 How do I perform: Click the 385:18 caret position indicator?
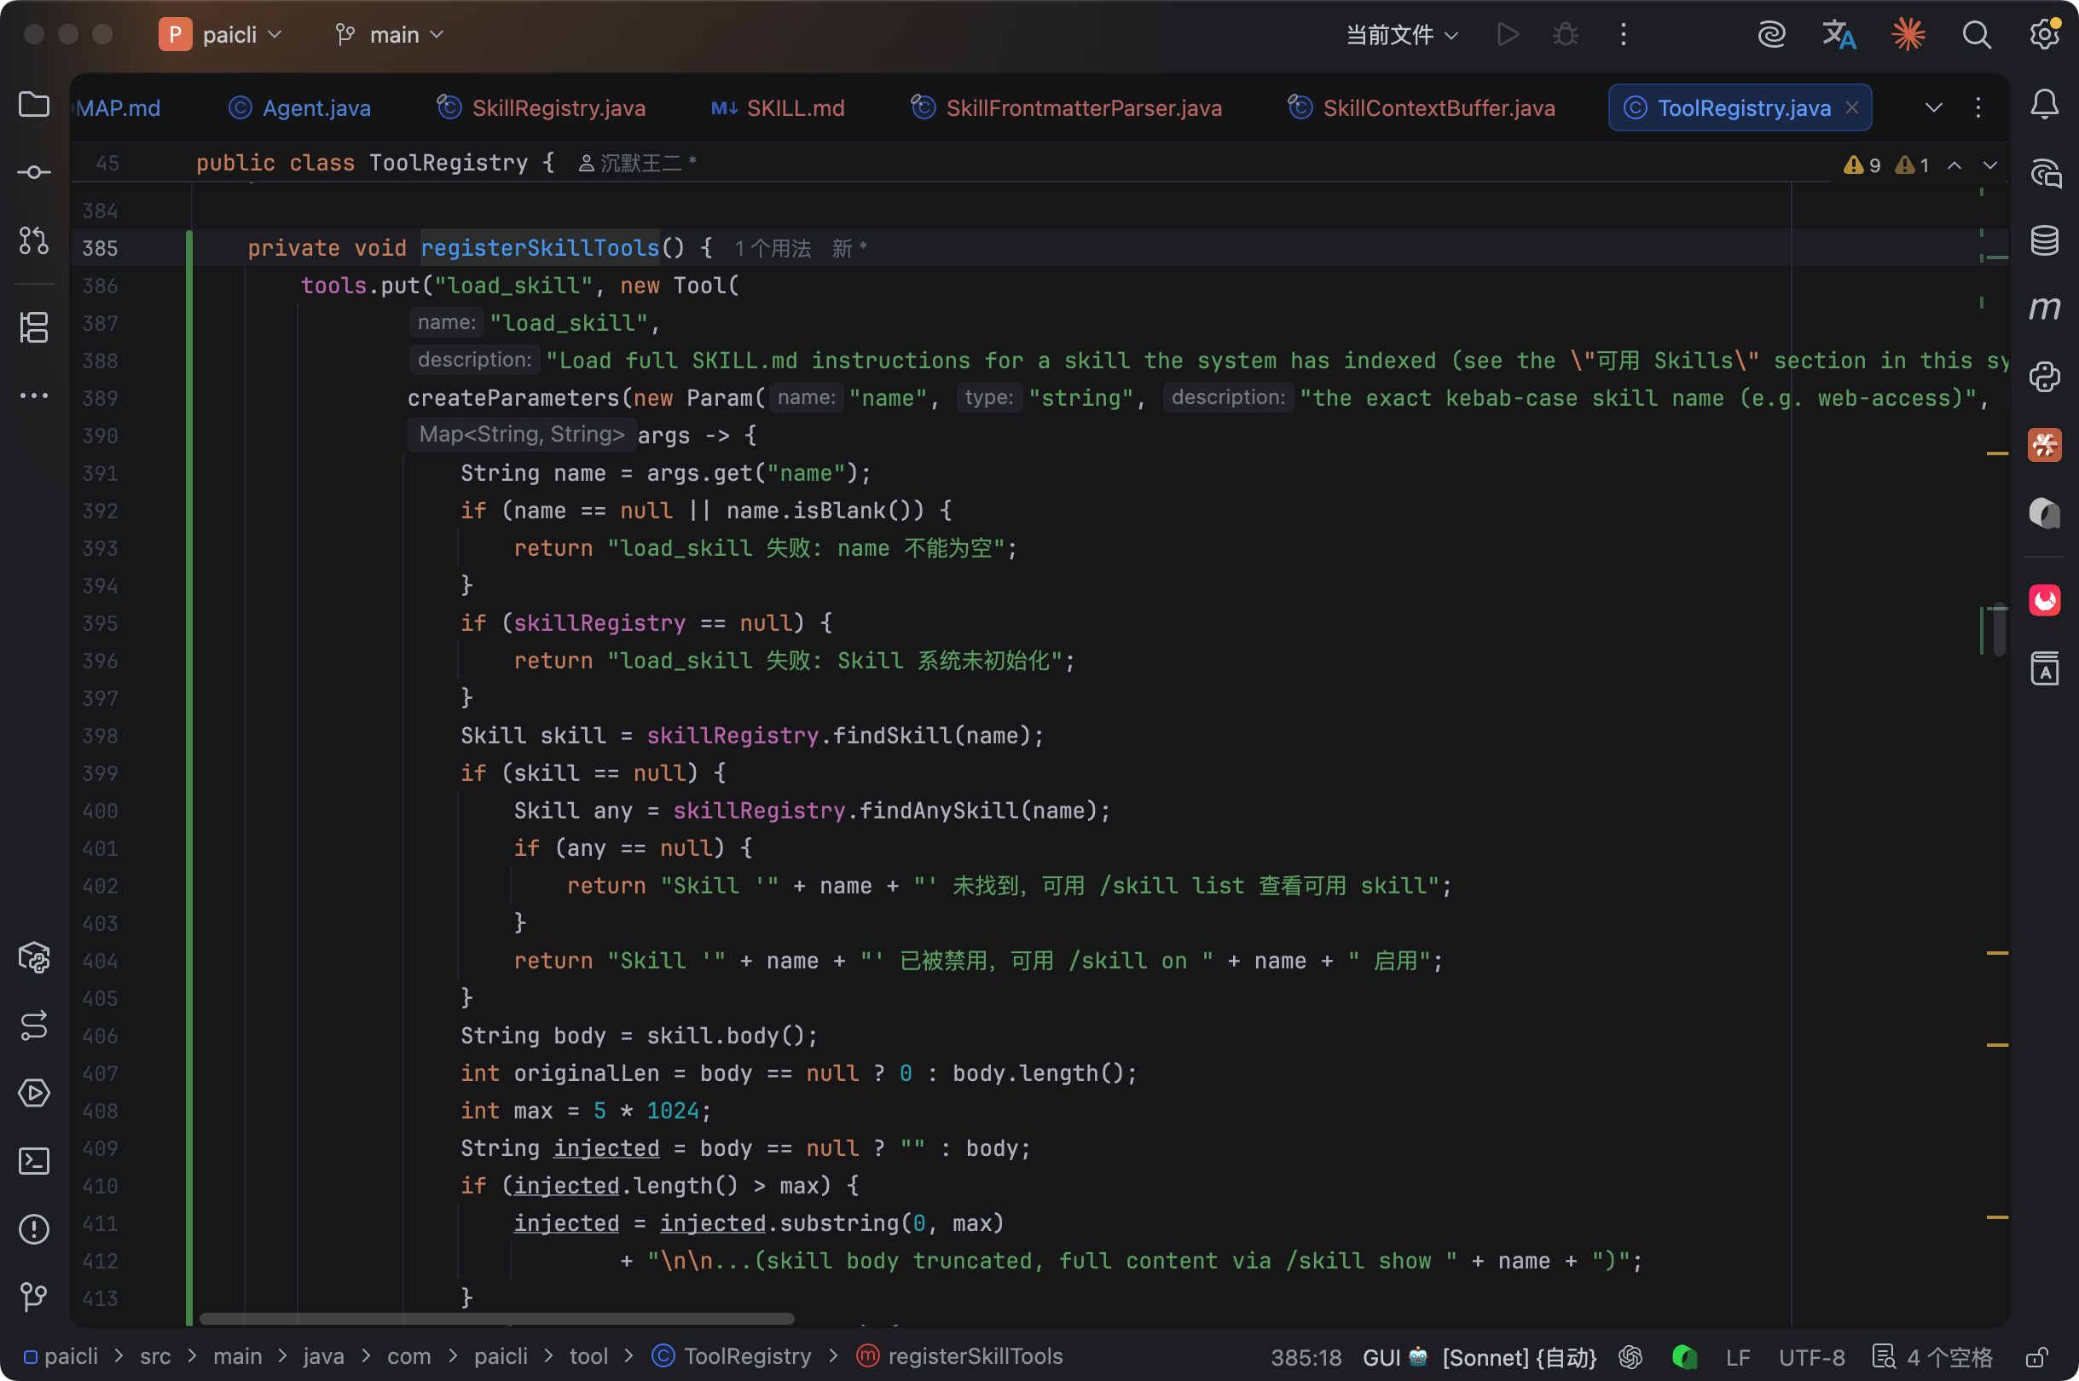[1306, 1356]
